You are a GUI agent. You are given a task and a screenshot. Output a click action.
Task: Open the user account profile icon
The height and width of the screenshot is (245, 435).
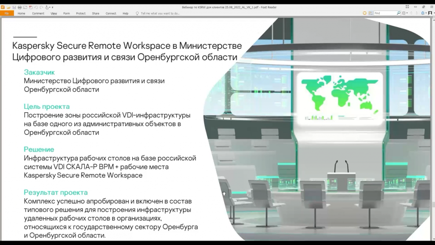(x=430, y=13)
